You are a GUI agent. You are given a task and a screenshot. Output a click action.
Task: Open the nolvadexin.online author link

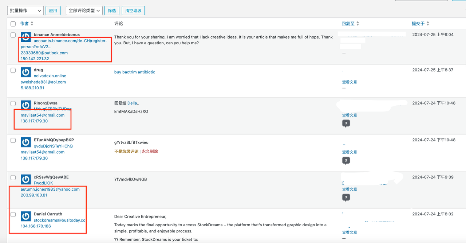(50, 76)
